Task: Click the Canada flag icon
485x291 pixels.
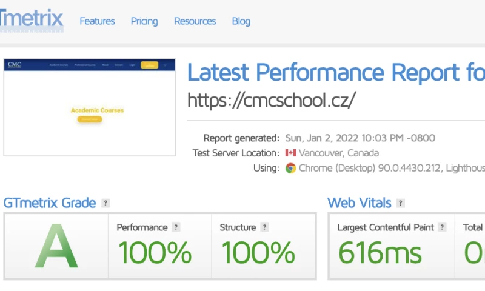Action: [290, 153]
